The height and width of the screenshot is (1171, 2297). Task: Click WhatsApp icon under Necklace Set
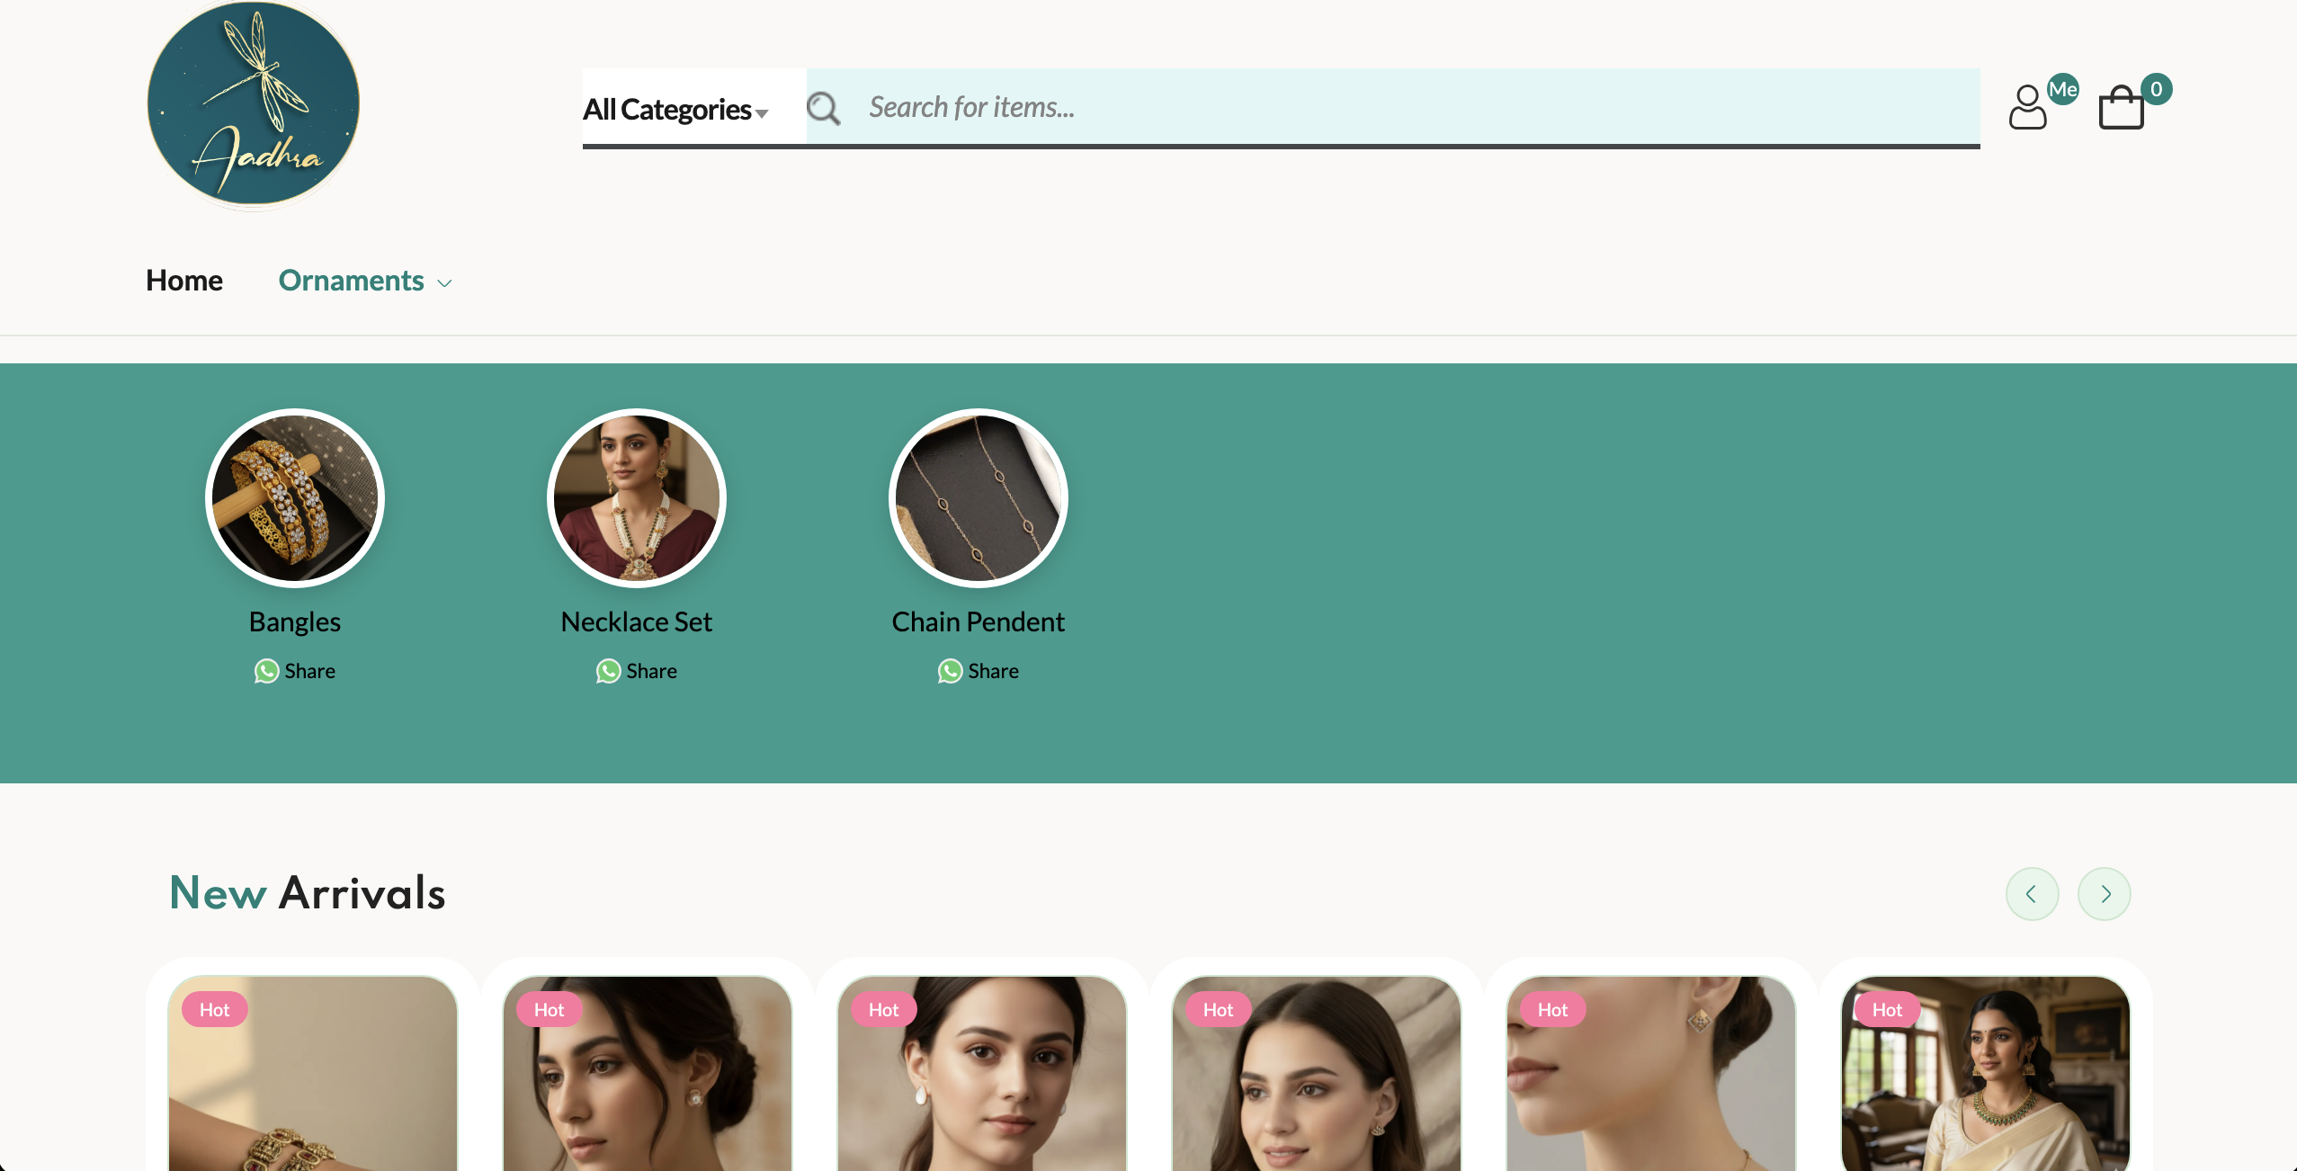[608, 671]
